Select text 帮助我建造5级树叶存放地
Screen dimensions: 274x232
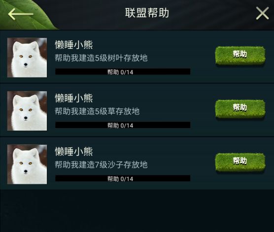click(101, 58)
